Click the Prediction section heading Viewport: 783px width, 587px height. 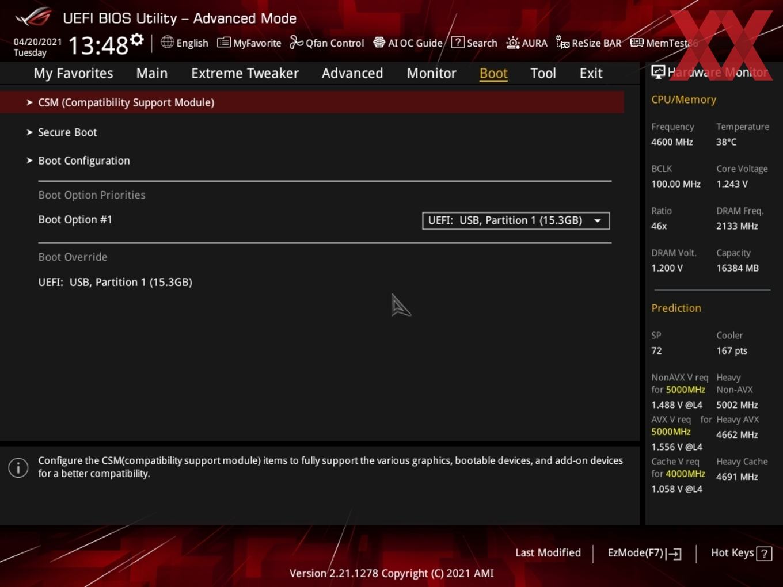pyautogui.click(x=676, y=308)
